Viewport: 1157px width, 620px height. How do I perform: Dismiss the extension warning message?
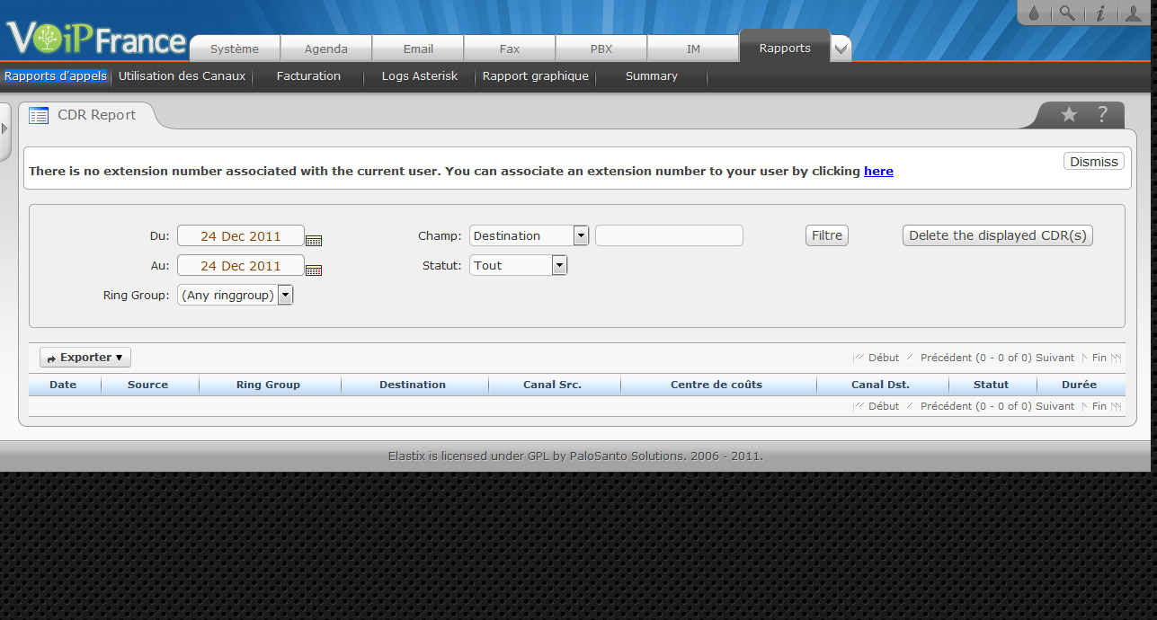point(1093,162)
